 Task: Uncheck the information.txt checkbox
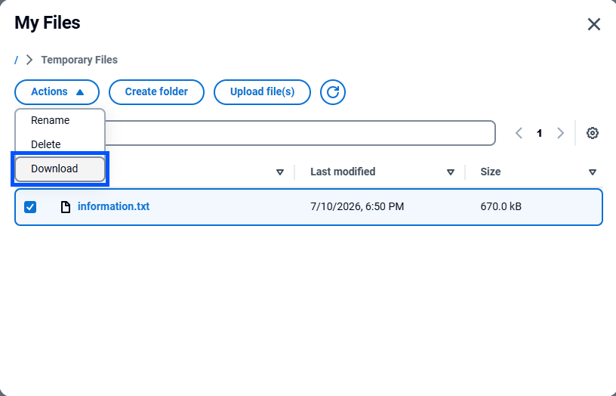(x=30, y=207)
